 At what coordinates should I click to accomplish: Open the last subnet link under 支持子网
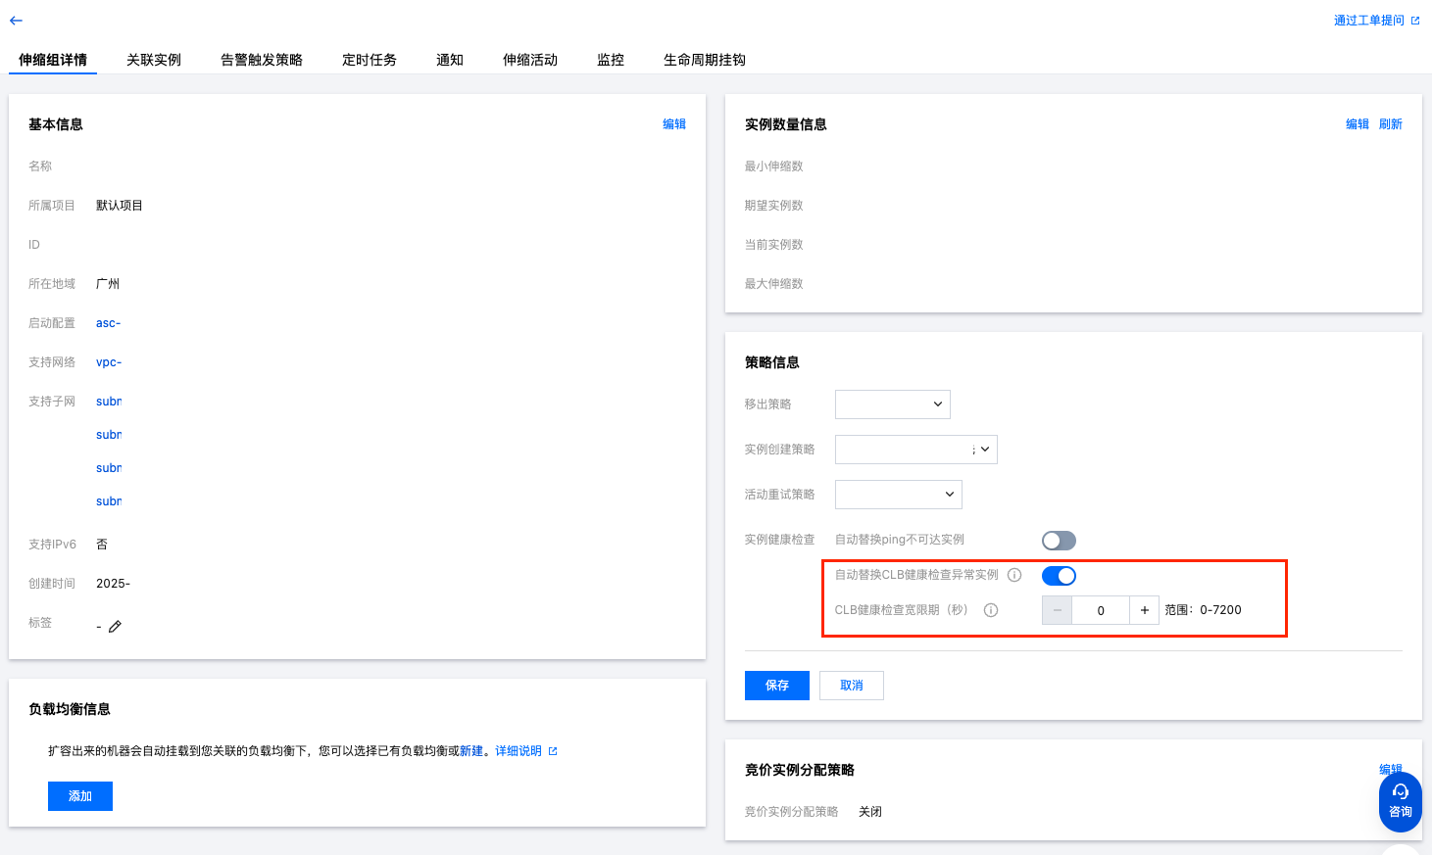tap(109, 501)
